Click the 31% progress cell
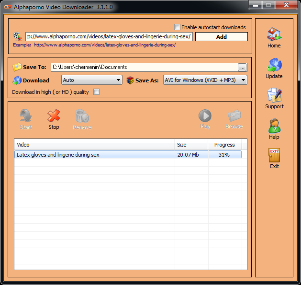Screen dimensions: 301x285 225,155
